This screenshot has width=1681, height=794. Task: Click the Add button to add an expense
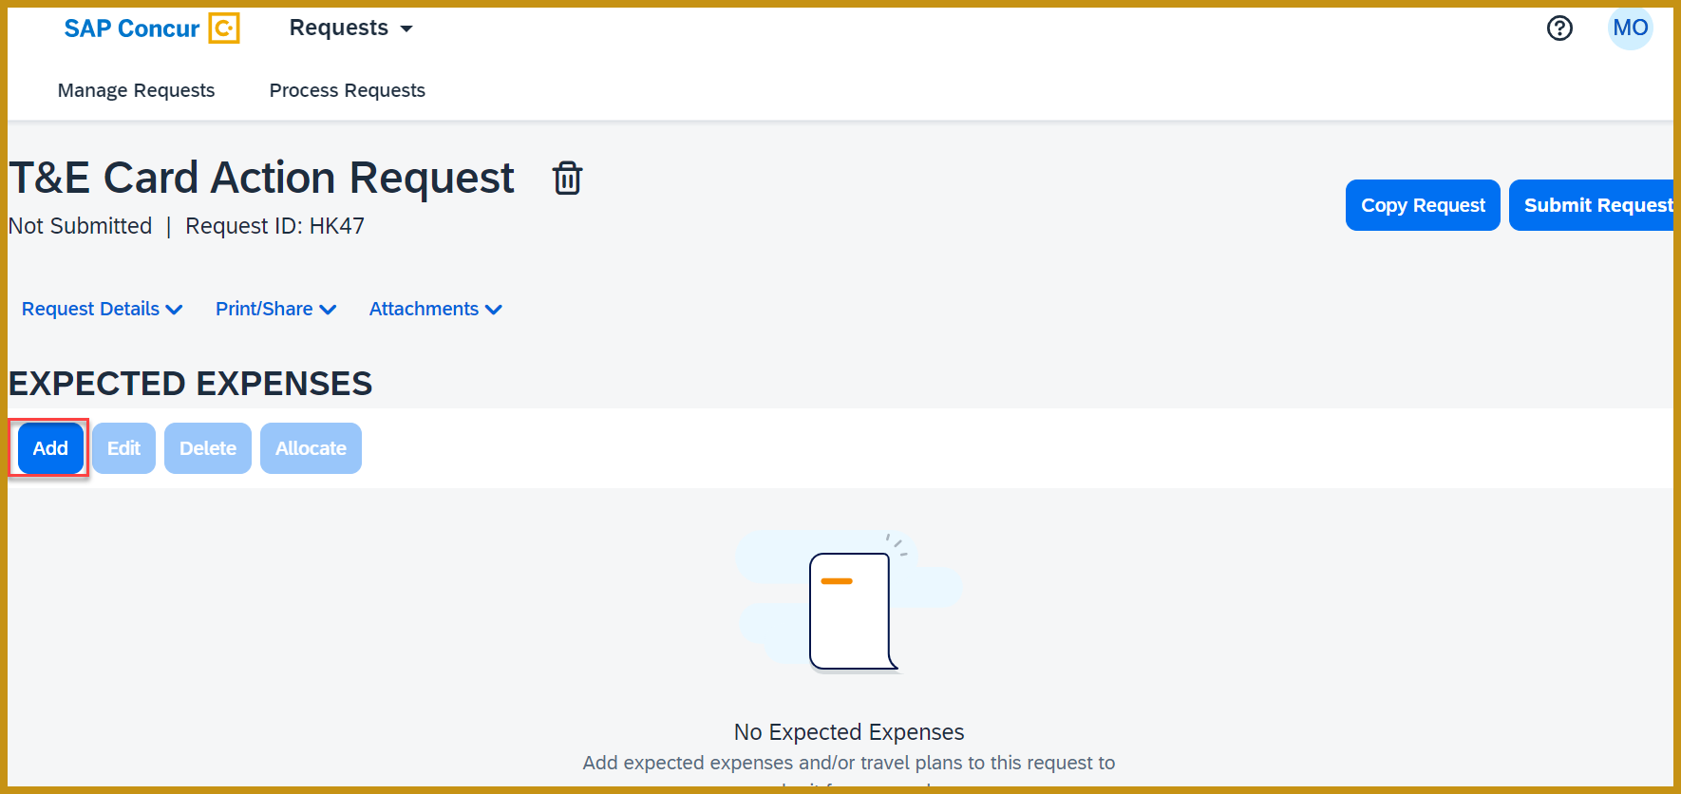pos(49,447)
